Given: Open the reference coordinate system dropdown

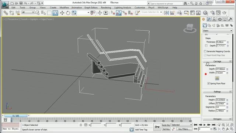Looking at the screenshot, I should point(83,13).
